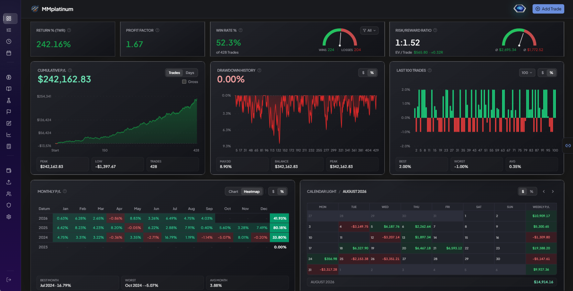Switch Last 100 Trades to dollar view
Image resolution: width=573 pixels, height=291 pixels.
coord(543,73)
